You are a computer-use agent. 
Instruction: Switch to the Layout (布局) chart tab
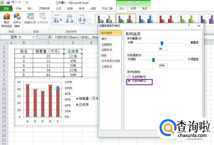133,8
